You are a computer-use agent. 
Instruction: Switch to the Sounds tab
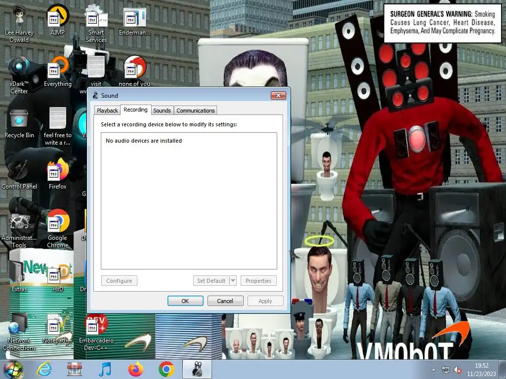pyautogui.click(x=162, y=111)
